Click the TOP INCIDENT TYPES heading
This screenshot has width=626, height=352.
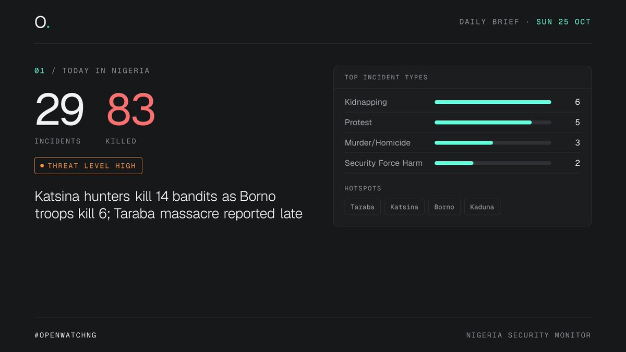click(x=386, y=77)
